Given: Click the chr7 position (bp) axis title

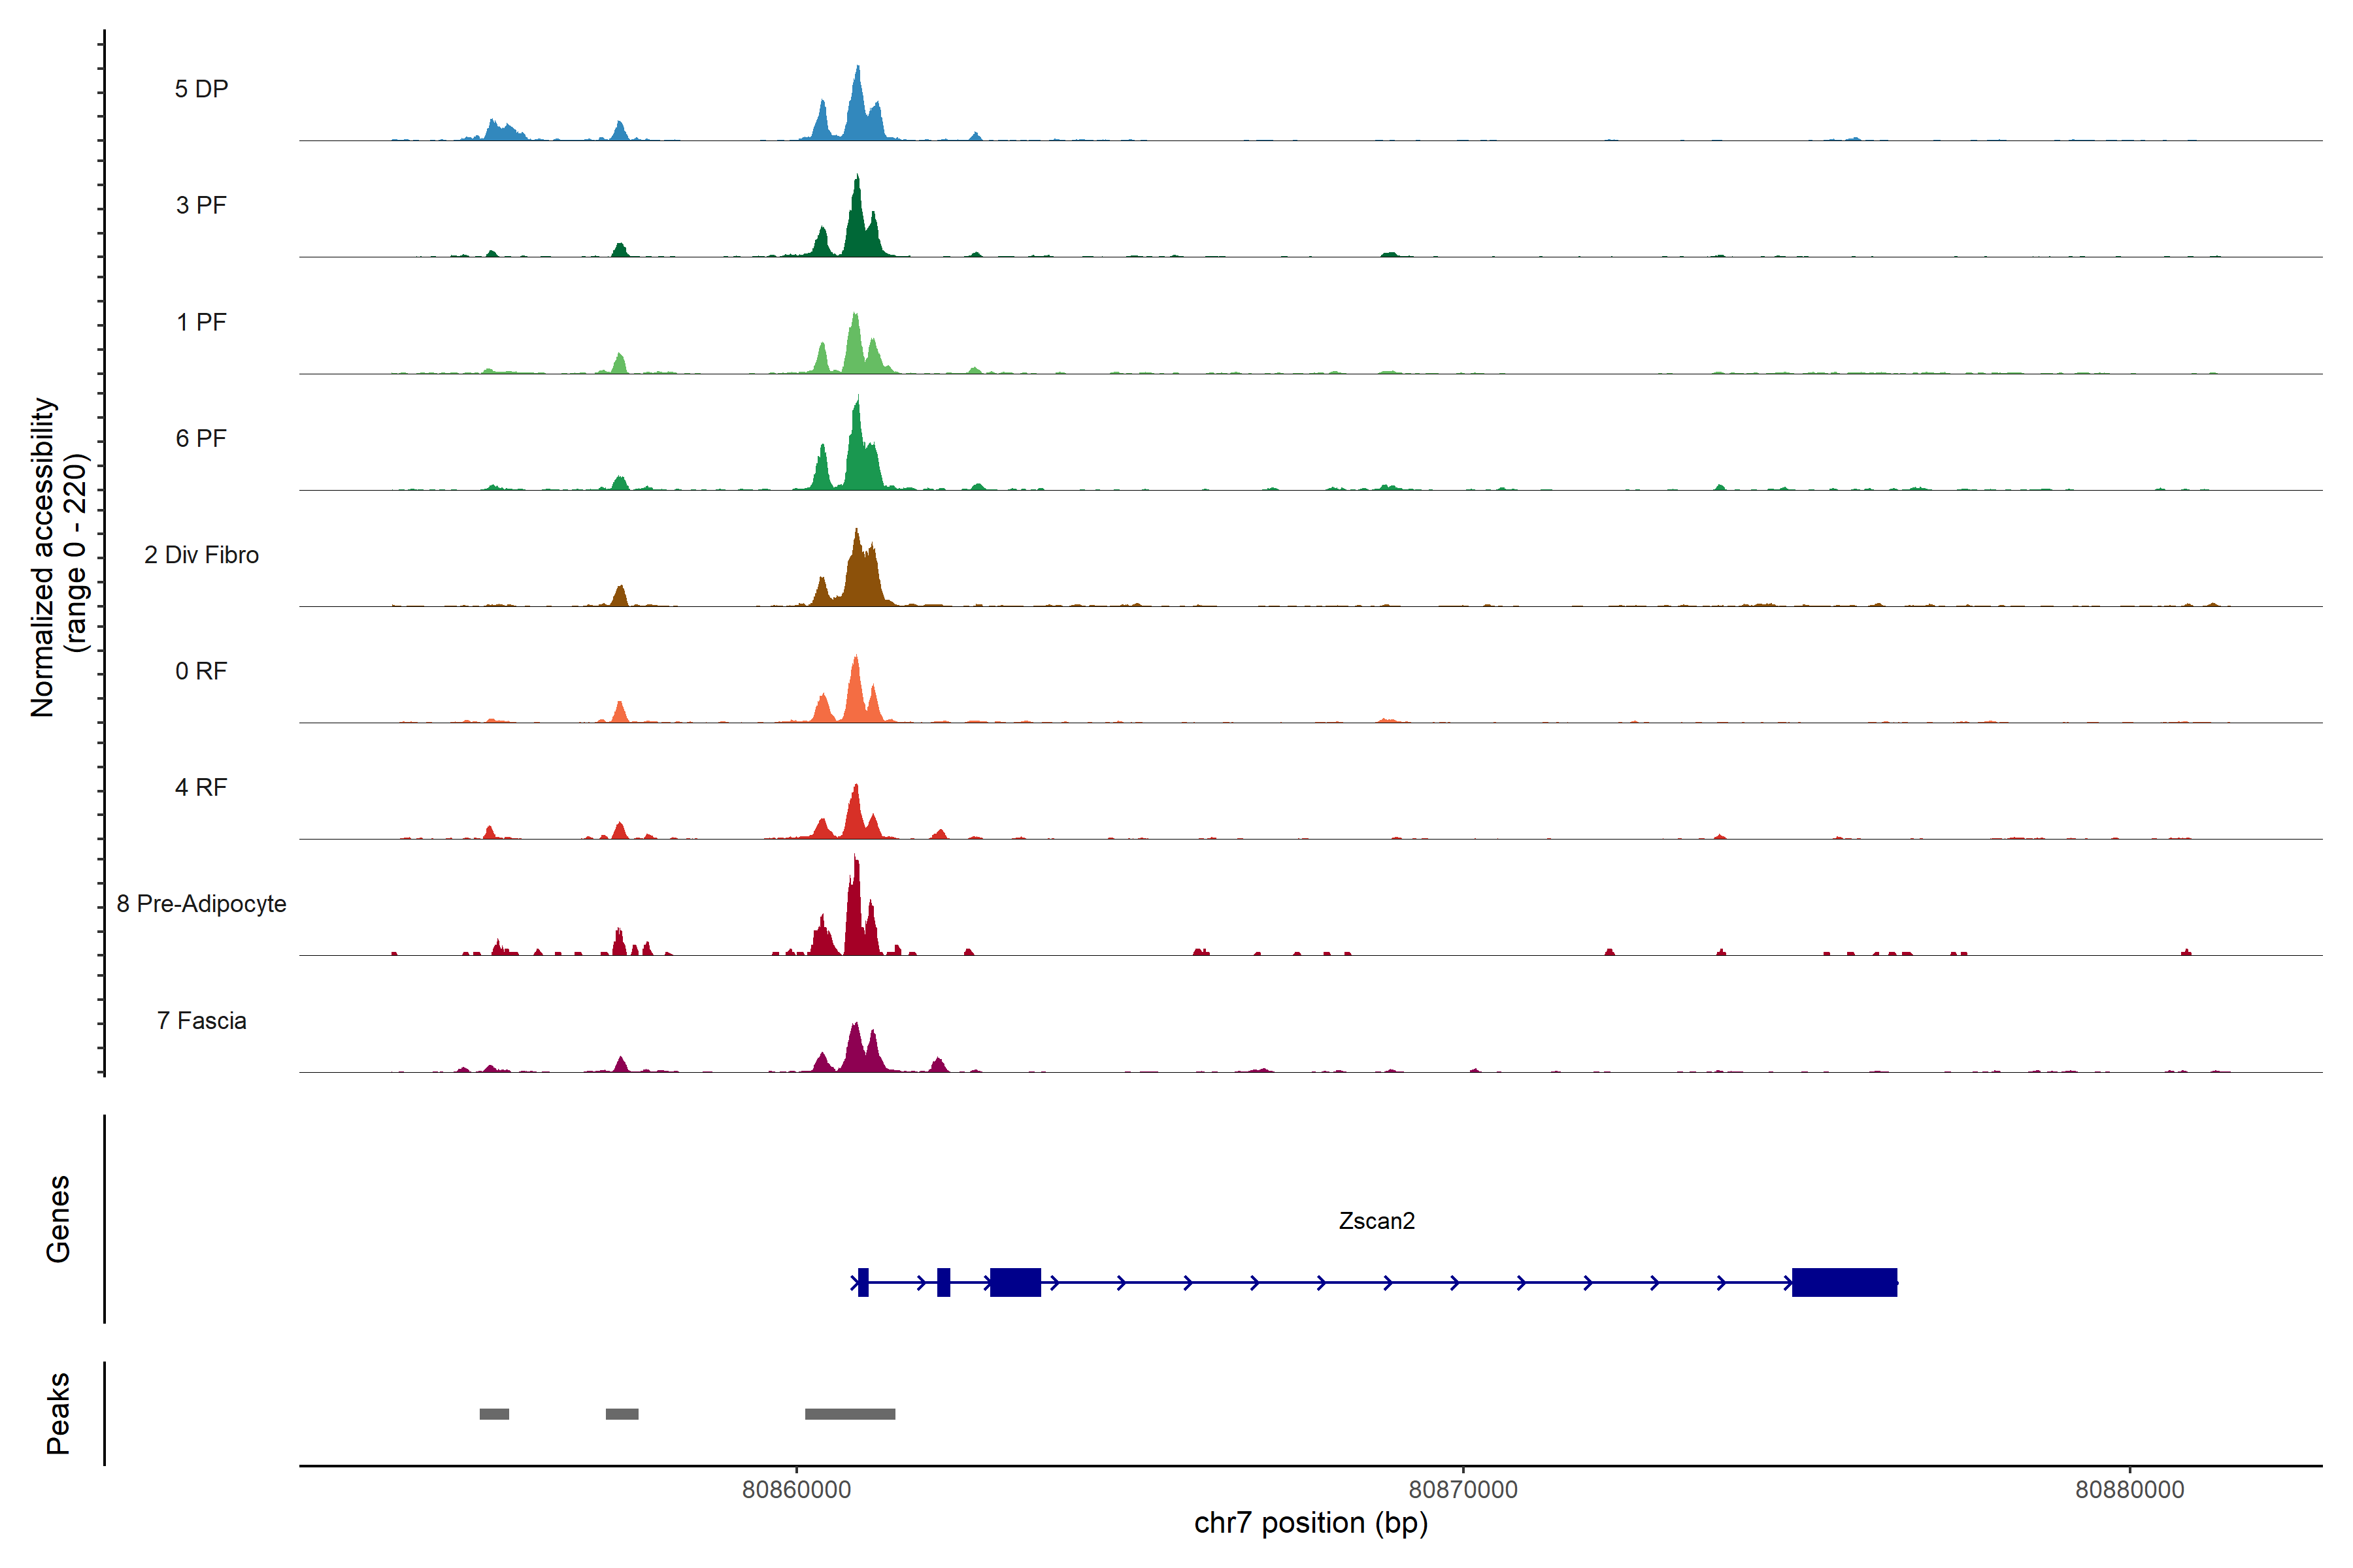Looking at the screenshot, I should [1310, 1523].
